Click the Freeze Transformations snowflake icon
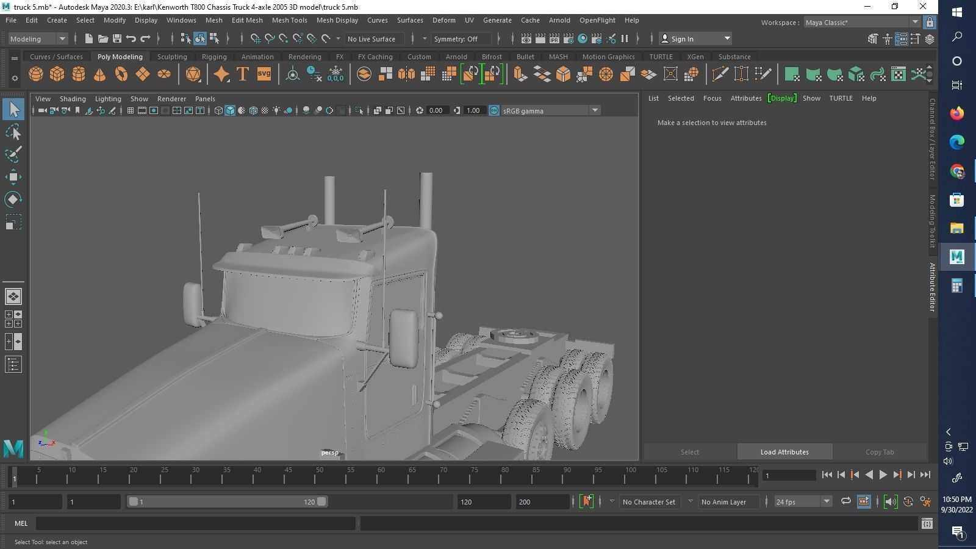The image size is (976, 549). pos(335,74)
